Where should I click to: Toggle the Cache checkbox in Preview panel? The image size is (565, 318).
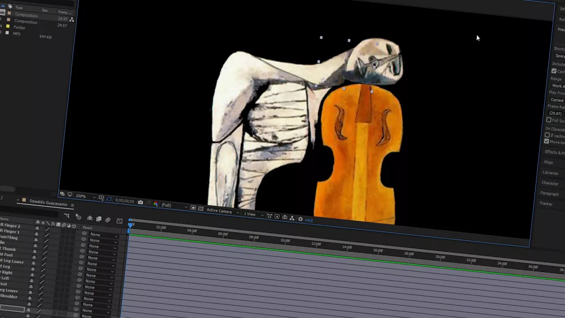(x=554, y=71)
